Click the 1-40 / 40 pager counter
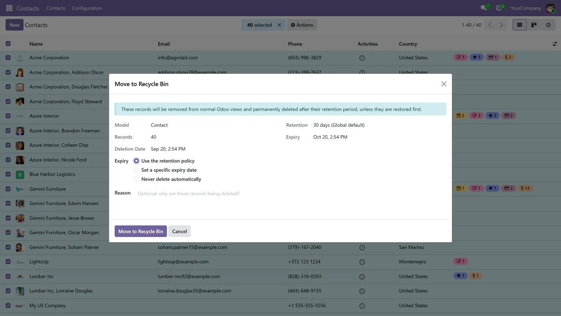This screenshot has width=561, height=316. coord(471,25)
